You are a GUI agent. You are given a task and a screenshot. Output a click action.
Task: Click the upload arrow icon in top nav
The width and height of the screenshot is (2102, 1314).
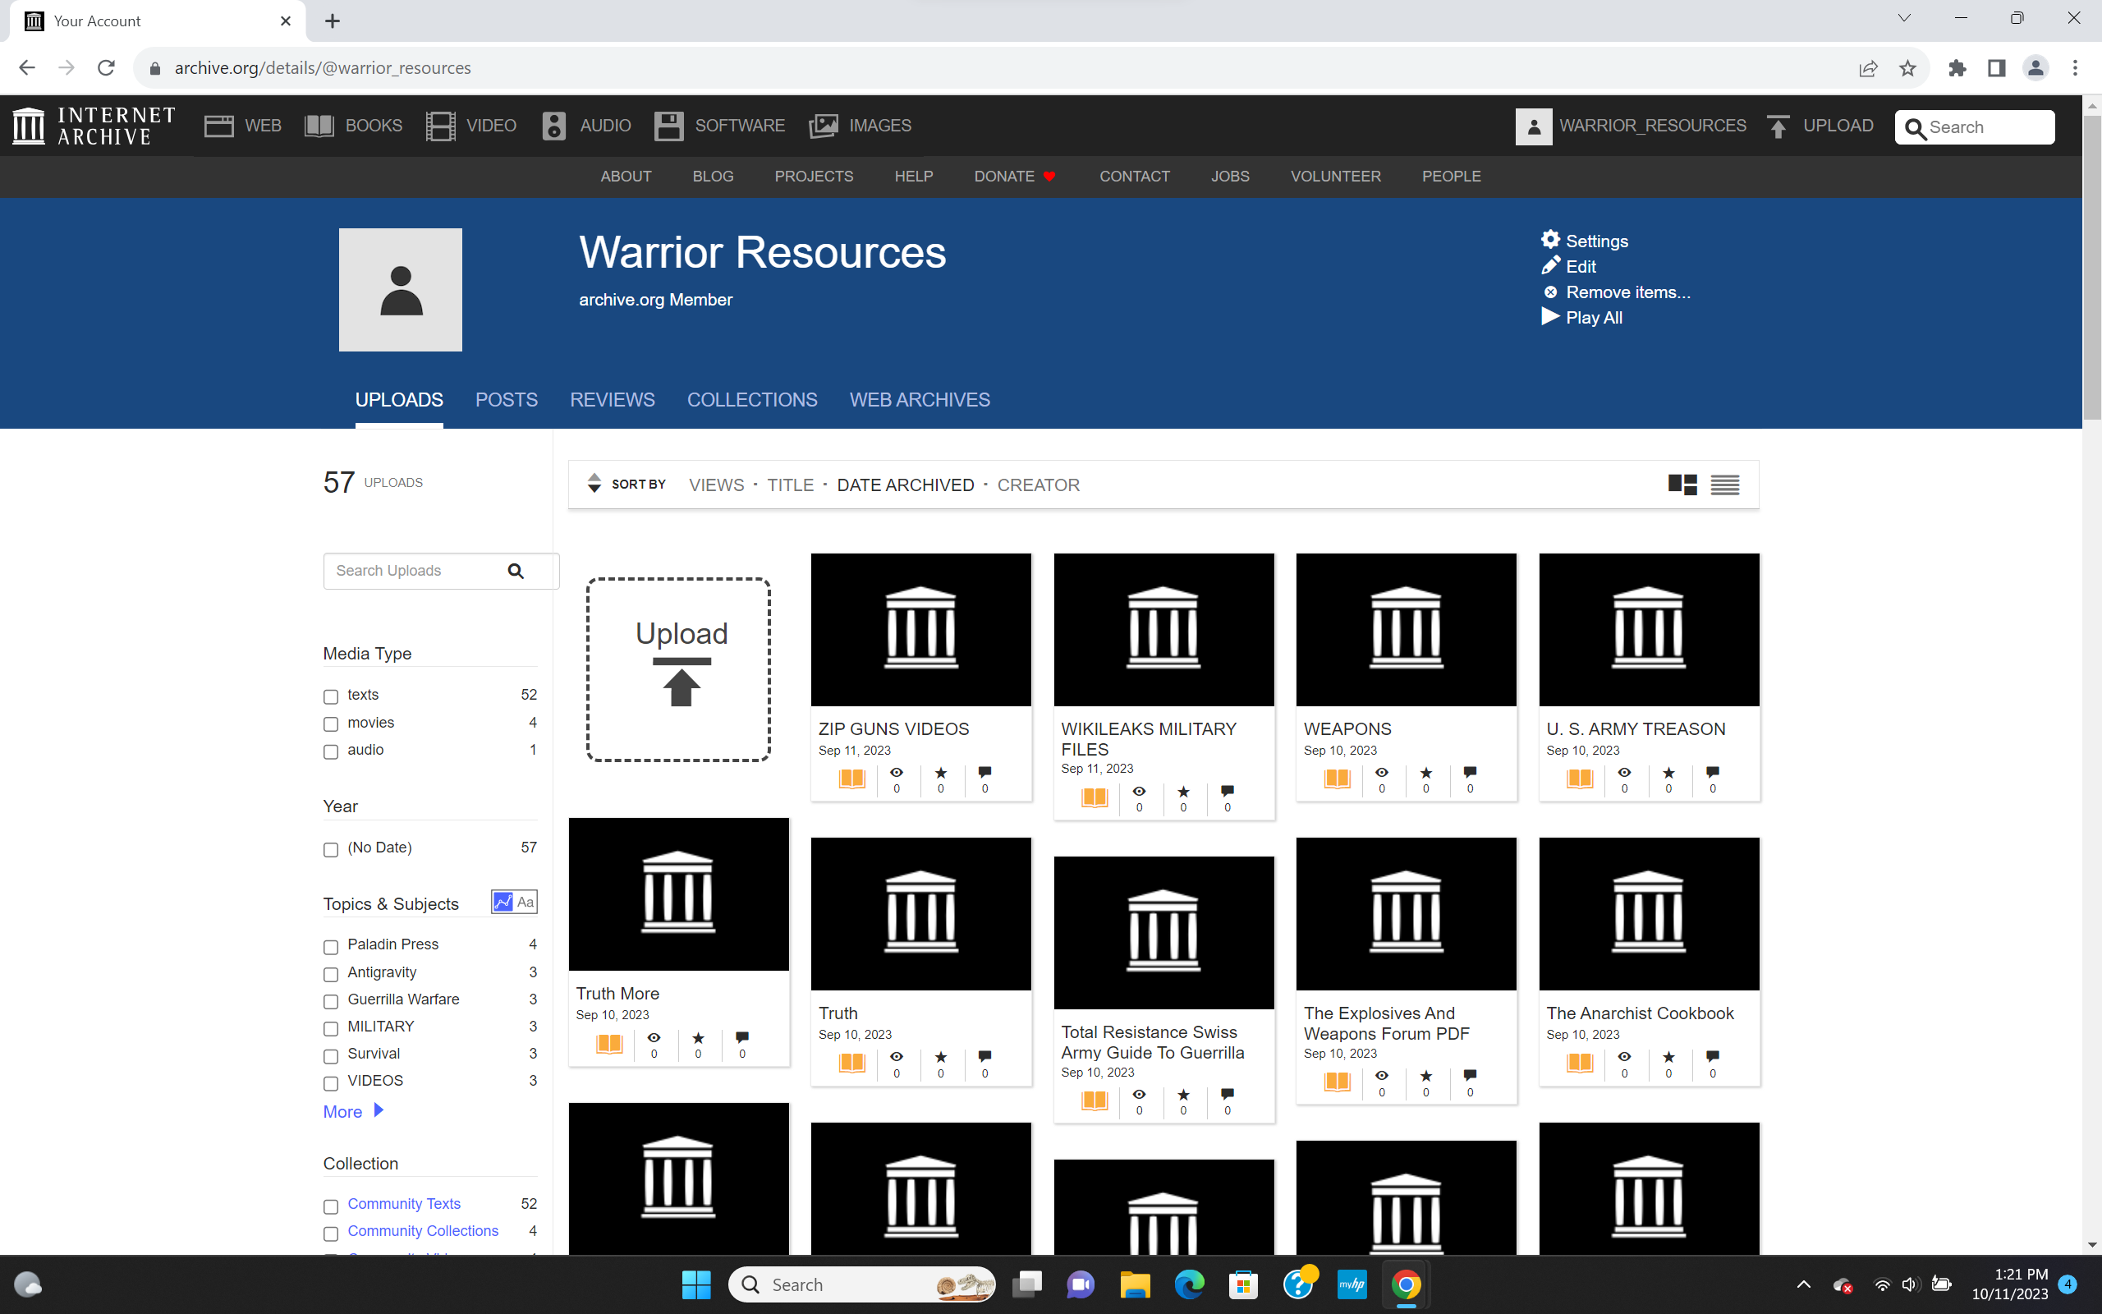click(x=1778, y=126)
